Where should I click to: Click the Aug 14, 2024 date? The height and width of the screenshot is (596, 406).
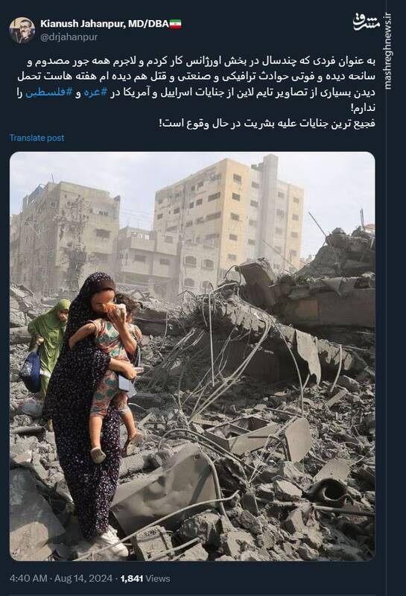coord(83,579)
